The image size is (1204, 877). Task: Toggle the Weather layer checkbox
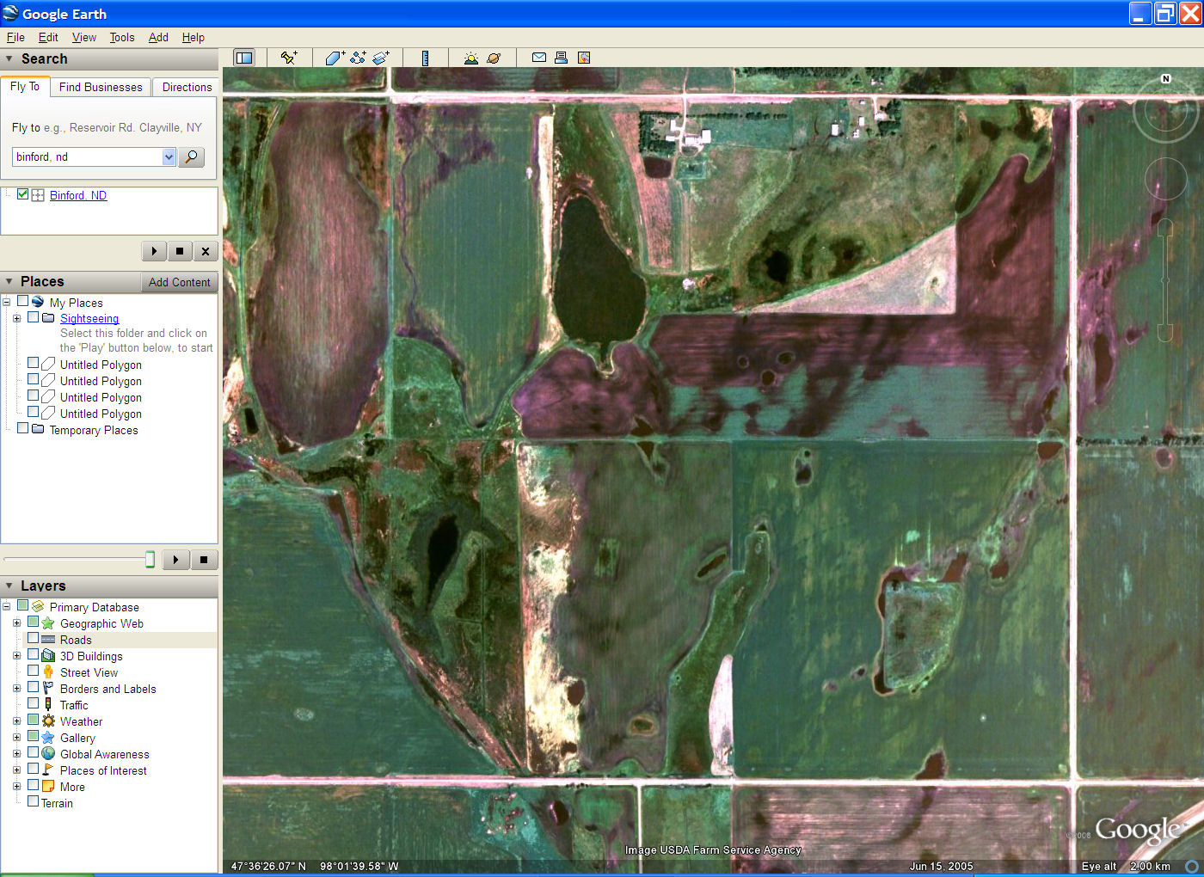pos(33,720)
